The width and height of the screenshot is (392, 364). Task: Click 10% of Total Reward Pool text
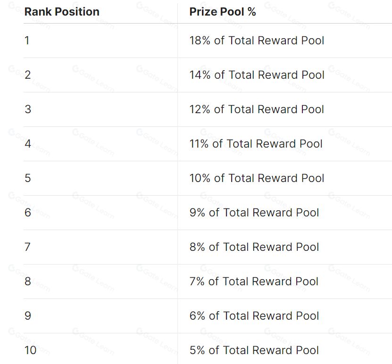coord(257,178)
